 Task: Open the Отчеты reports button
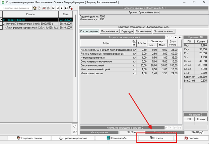point(156,138)
